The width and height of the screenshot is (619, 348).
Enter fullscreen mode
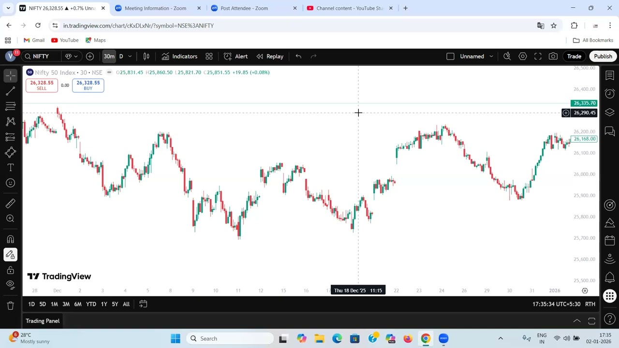(x=538, y=57)
